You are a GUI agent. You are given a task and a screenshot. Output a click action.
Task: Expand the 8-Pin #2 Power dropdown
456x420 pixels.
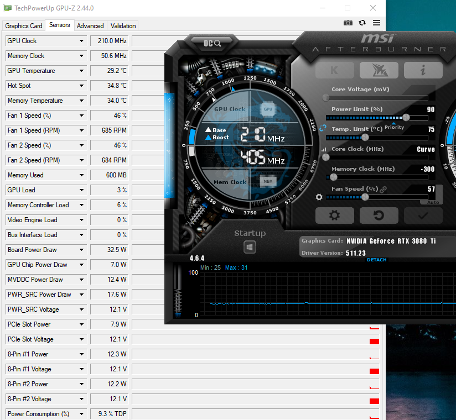click(x=81, y=384)
